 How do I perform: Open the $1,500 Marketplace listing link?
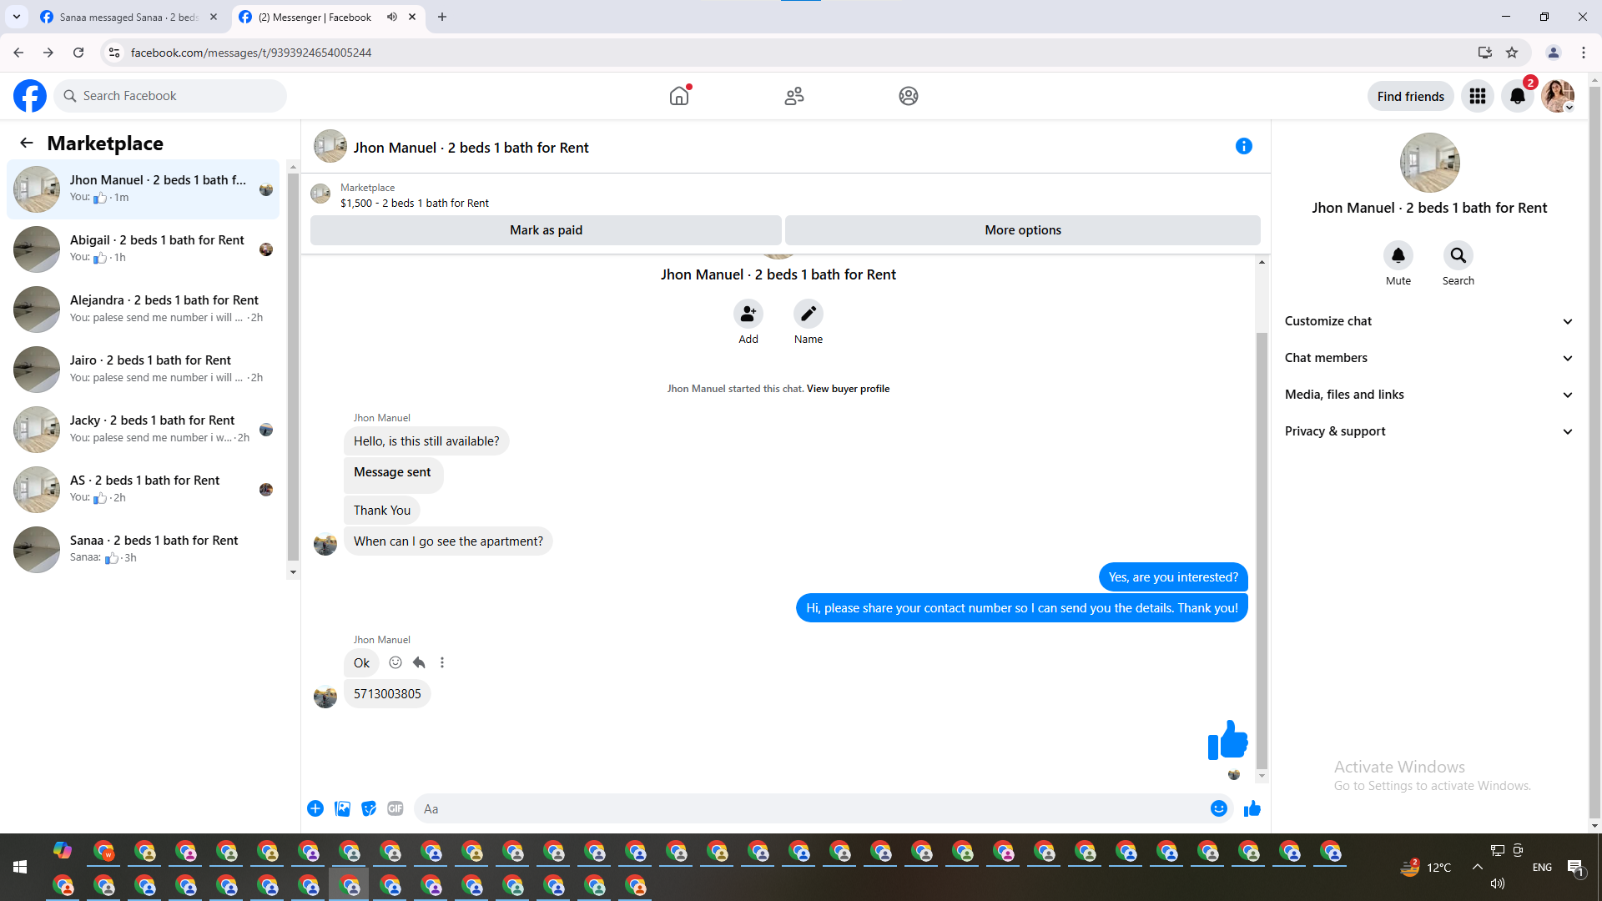tap(415, 203)
